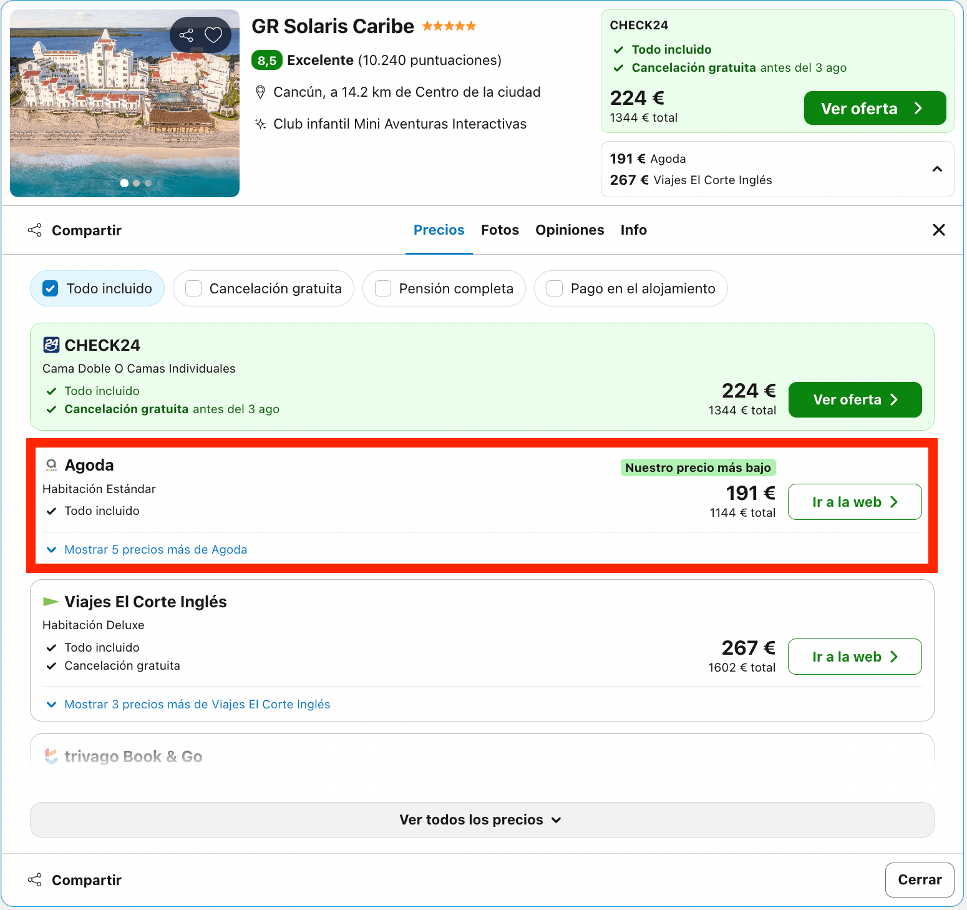Viewport: 967px width, 910px height.
Task: Click the five-star rating icons
Action: (x=449, y=26)
